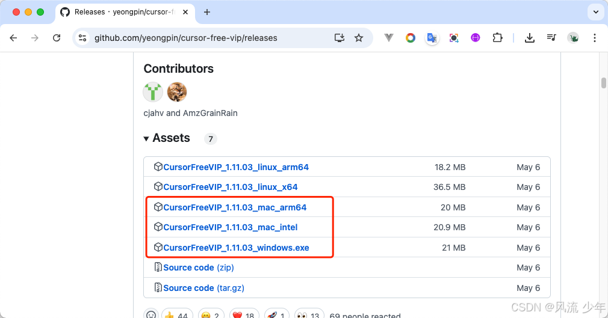
Task: Click the page vertical scrollbar thumb
Action: 603,83
